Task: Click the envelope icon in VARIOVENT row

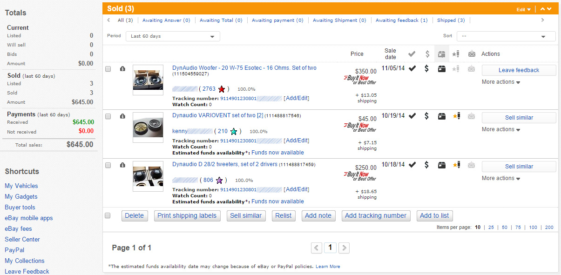Action: tap(472, 116)
